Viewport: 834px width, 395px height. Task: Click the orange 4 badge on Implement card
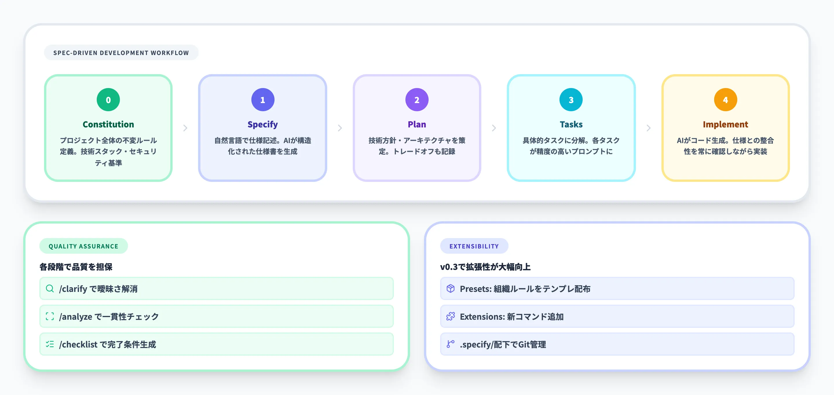click(x=725, y=99)
